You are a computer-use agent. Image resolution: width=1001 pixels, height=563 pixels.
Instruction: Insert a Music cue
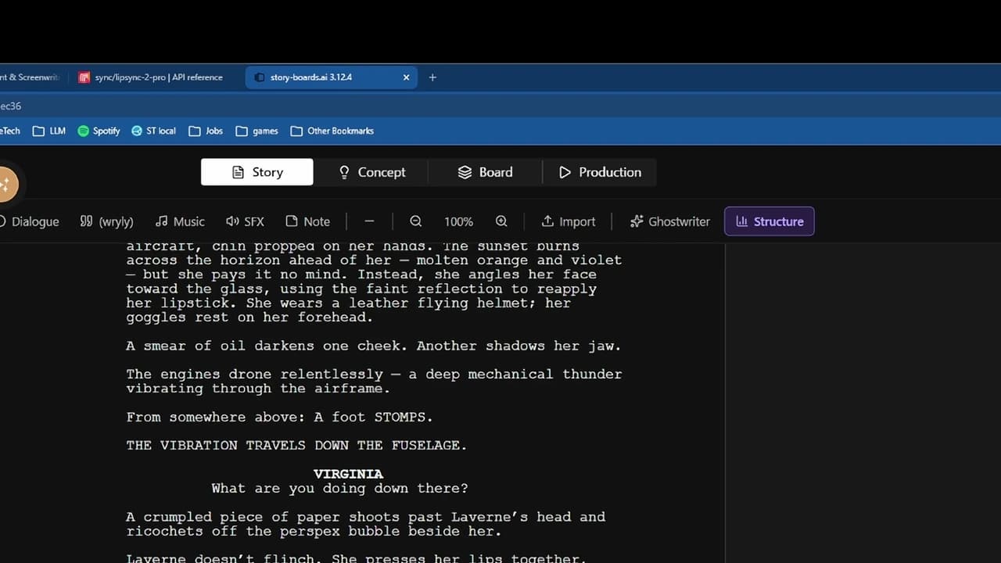coord(180,221)
